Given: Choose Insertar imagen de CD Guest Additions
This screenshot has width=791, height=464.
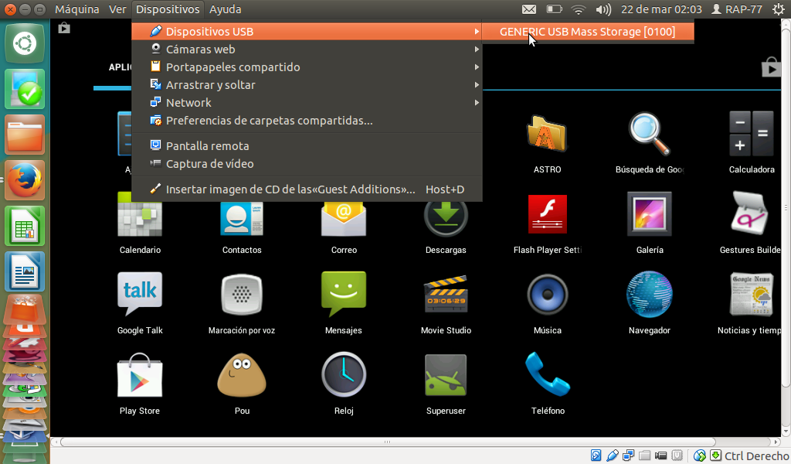Looking at the screenshot, I should pyautogui.click(x=307, y=189).
